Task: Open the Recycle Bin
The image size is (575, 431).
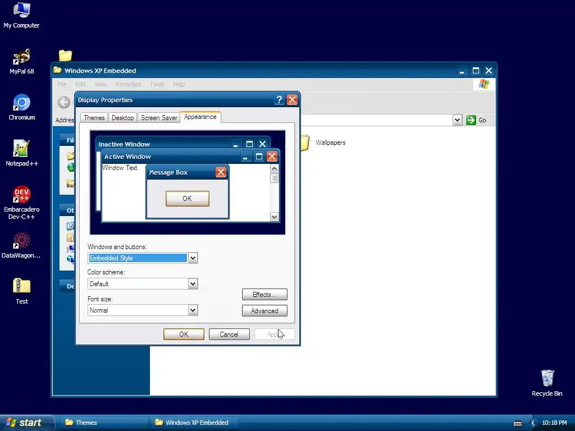Action: pos(547,383)
